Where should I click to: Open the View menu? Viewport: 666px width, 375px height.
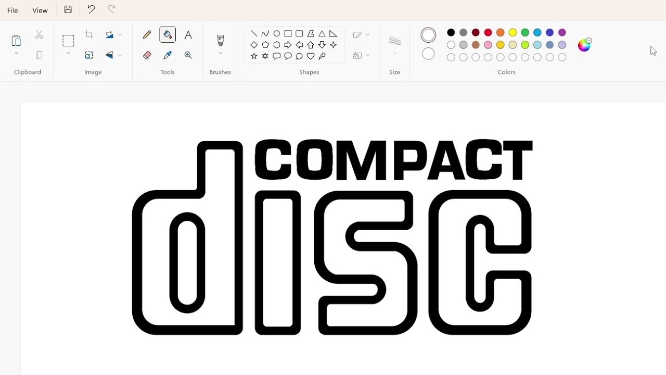(40, 10)
